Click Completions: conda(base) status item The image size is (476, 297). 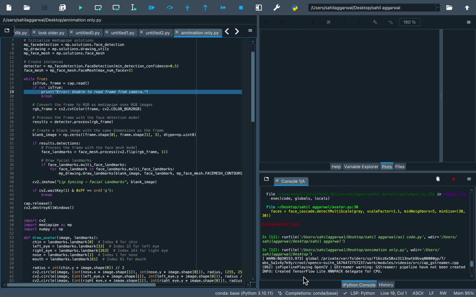(309, 293)
